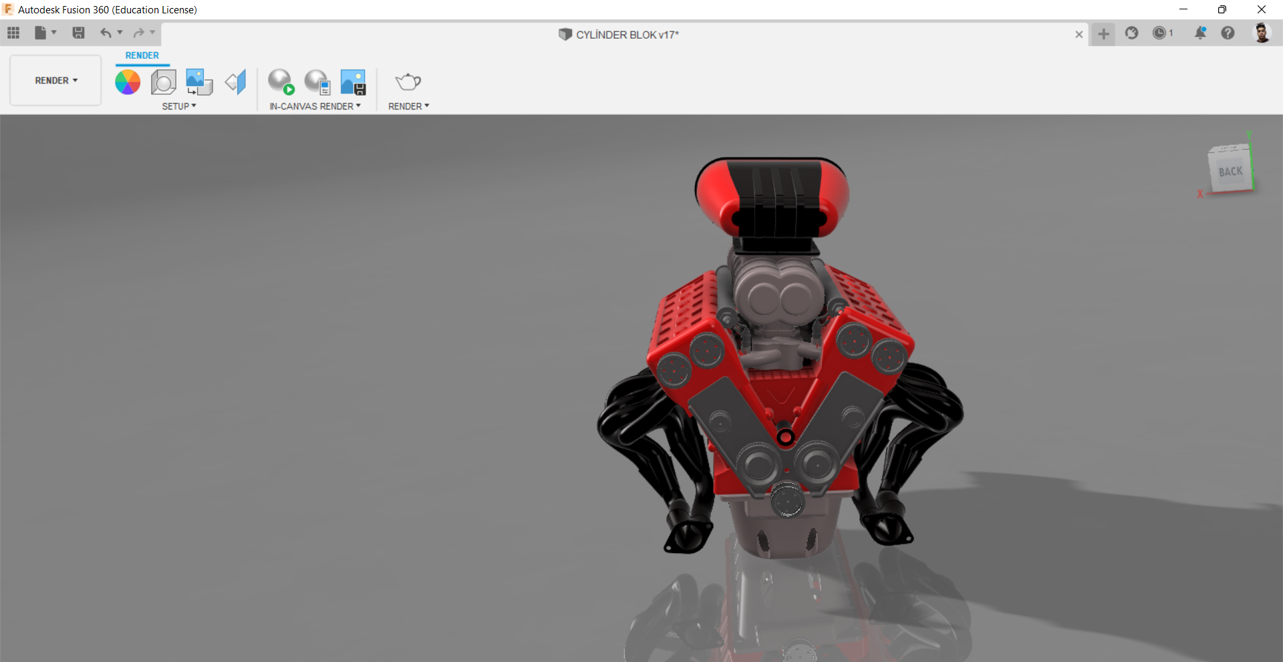Close the CYLİNDER BLOK v17 tab
This screenshot has height=662, width=1283.
(1079, 35)
